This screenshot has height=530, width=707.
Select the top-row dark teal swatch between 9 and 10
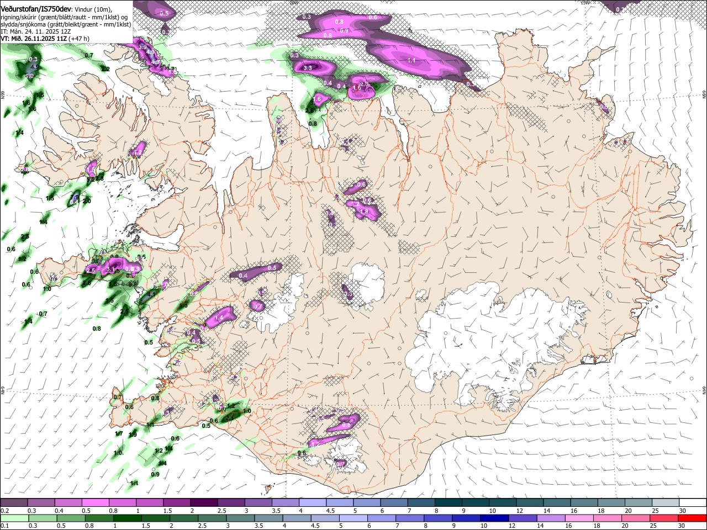[x=474, y=503]
